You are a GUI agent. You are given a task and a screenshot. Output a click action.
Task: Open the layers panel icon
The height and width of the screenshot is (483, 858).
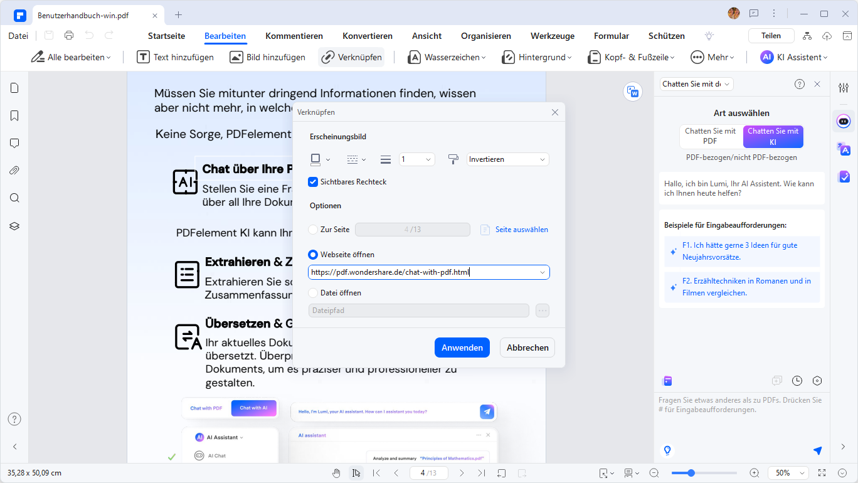(x=14, y=226)
